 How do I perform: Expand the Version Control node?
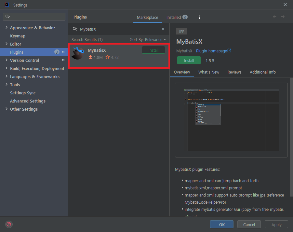coord(7,60)
